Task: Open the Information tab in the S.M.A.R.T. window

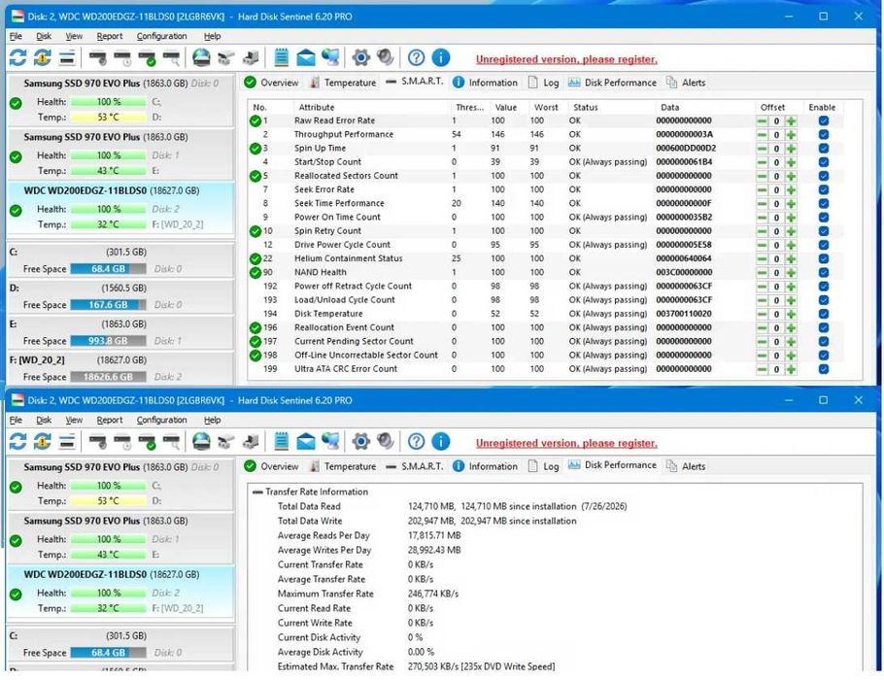Action: coord(485,83)
